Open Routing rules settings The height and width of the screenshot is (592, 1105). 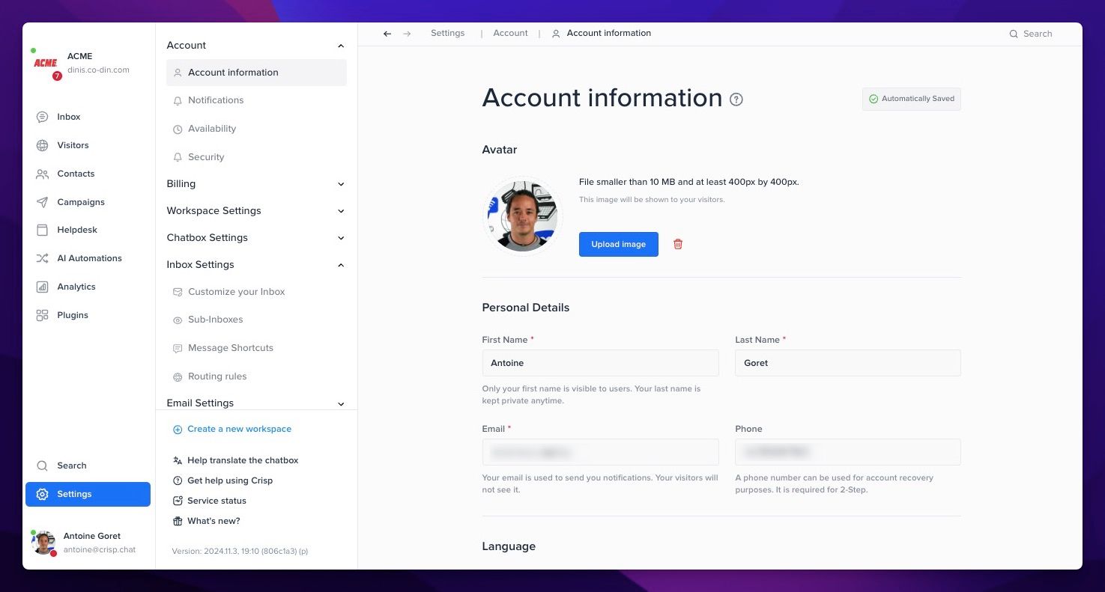coord(217,376)
